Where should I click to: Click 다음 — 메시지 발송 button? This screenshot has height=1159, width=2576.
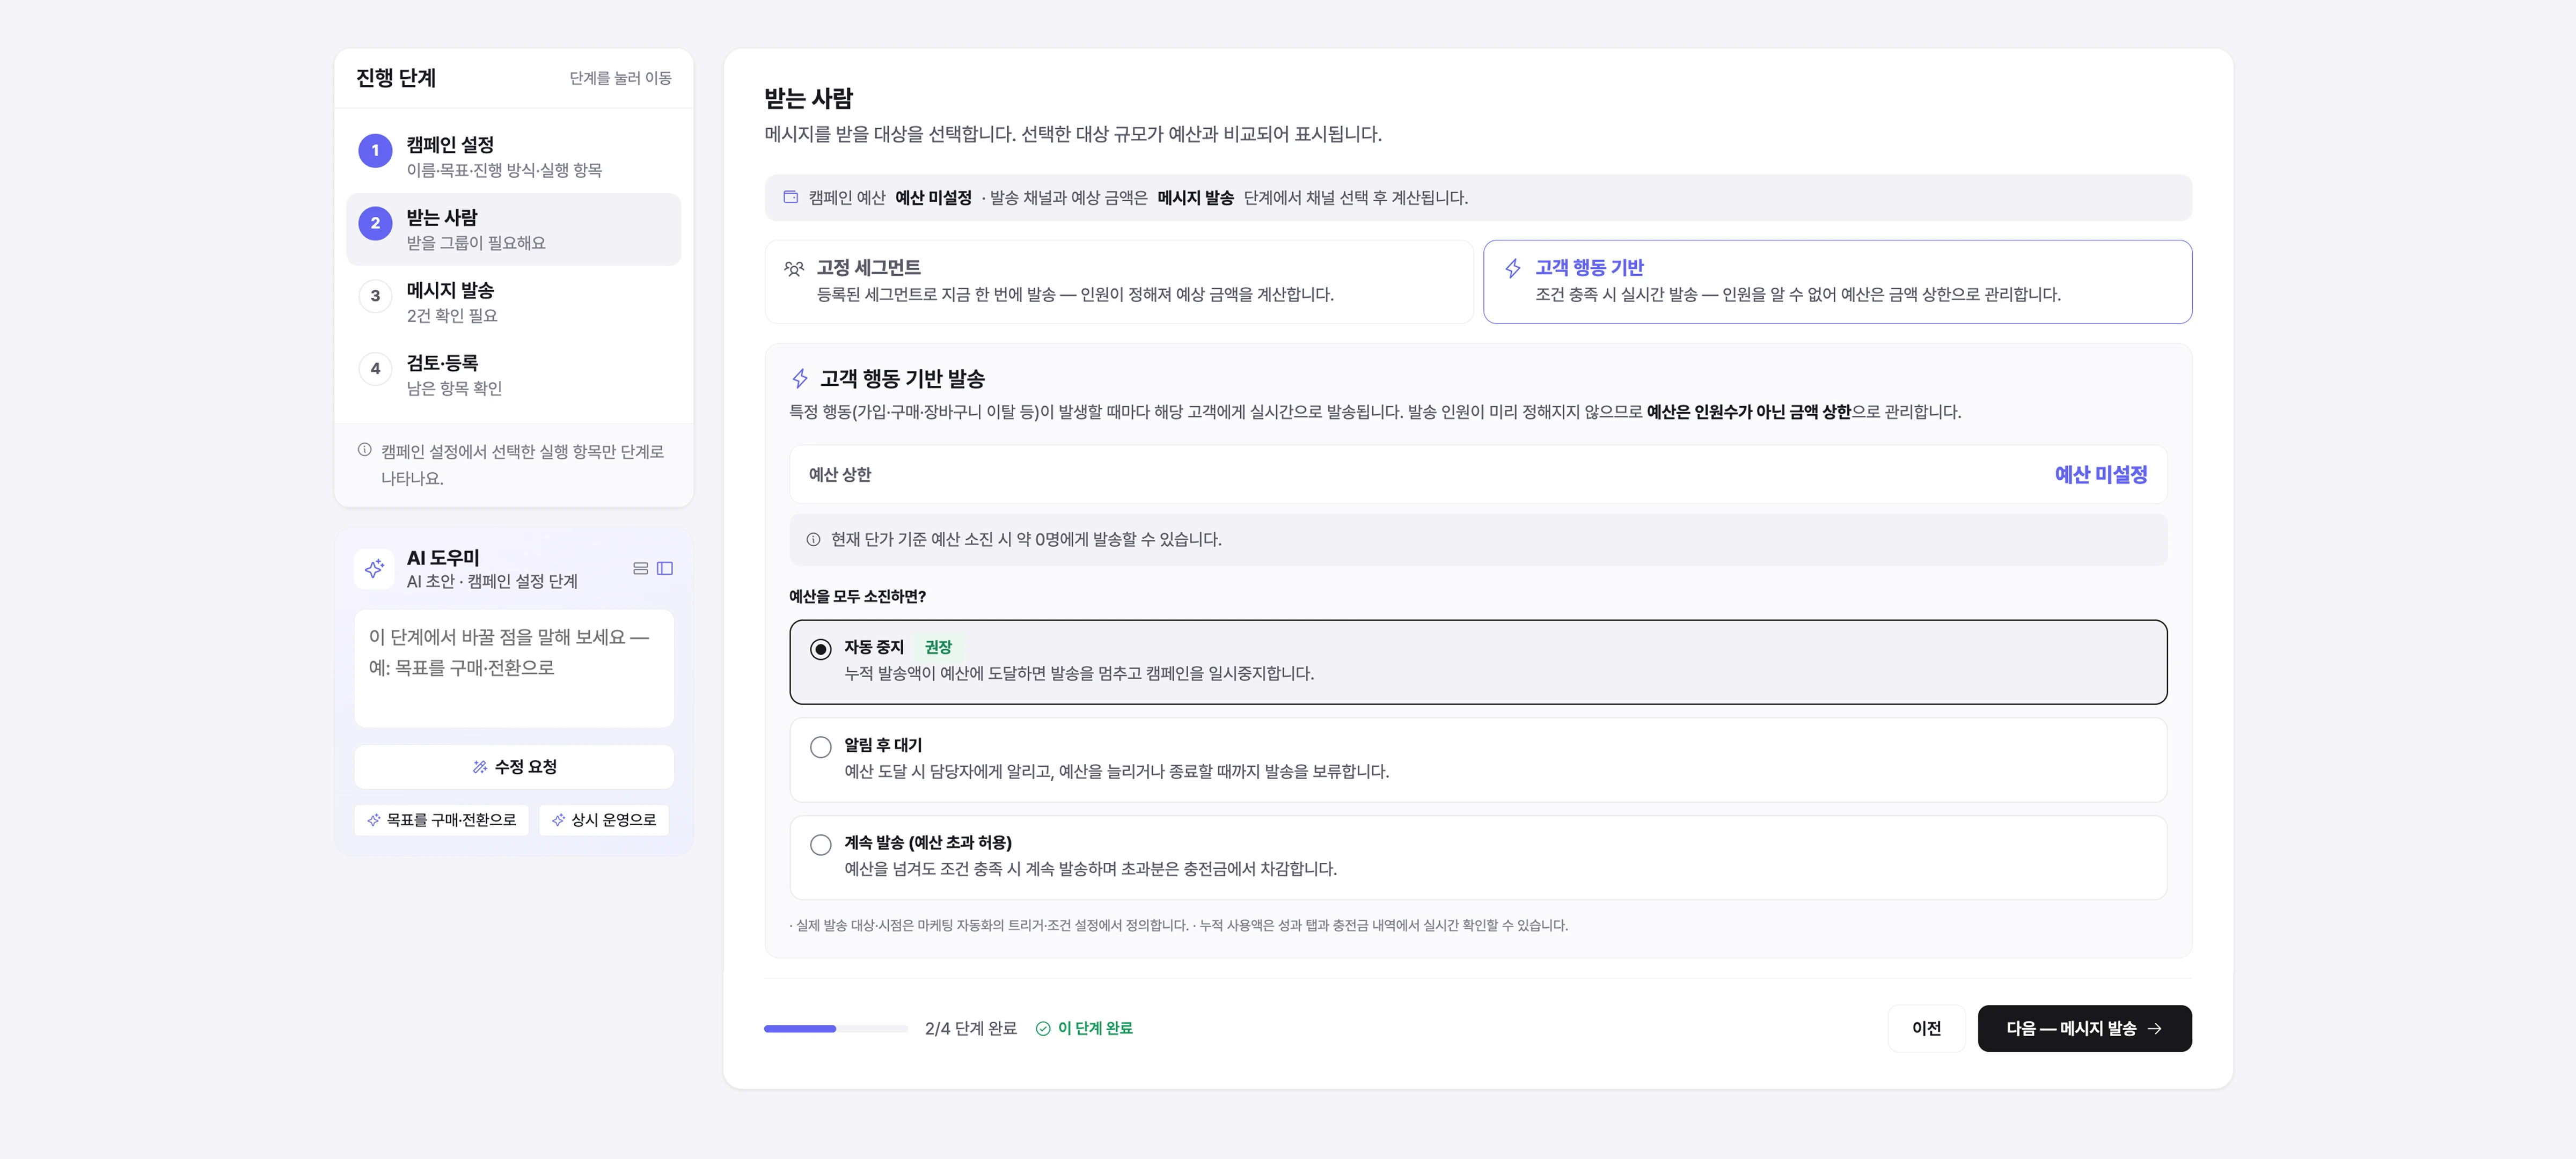tap(2084, 1028)
